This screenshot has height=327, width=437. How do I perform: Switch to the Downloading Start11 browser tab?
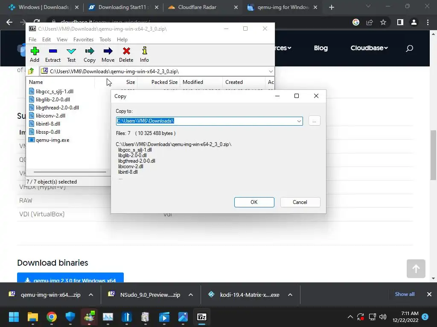click(x=122, y=7)
